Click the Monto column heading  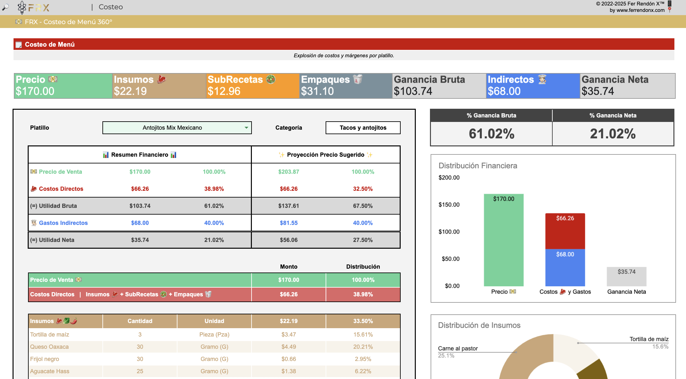click(x=289, y=266)
